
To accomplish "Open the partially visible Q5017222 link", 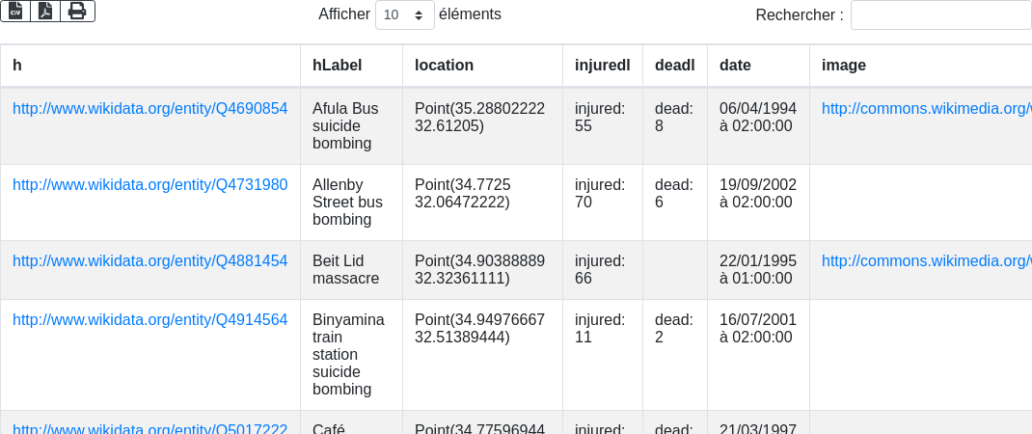I will pos(149,429).
